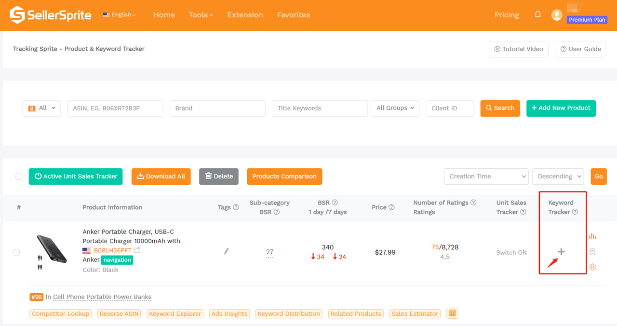Open the Favorites menu item
The image size is (617, 326).
coord(294,15)
